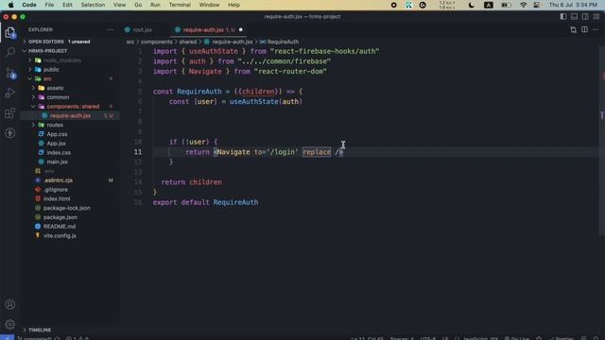Open README.md in the explorer
Image resolution: width=605 pixels, height=340 pixels.
(x=60, y=227)
